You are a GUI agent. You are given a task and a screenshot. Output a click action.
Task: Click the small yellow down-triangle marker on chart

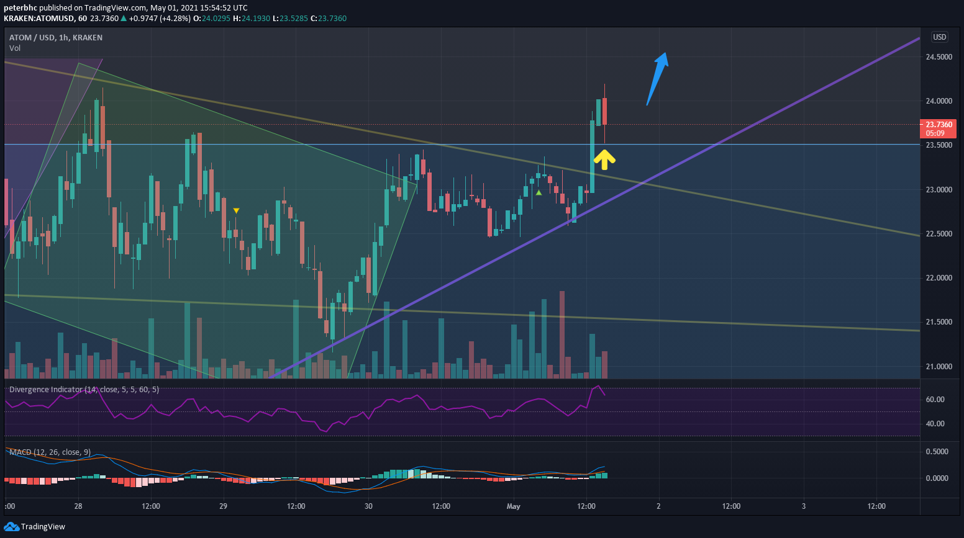click(x=236, y=211)
